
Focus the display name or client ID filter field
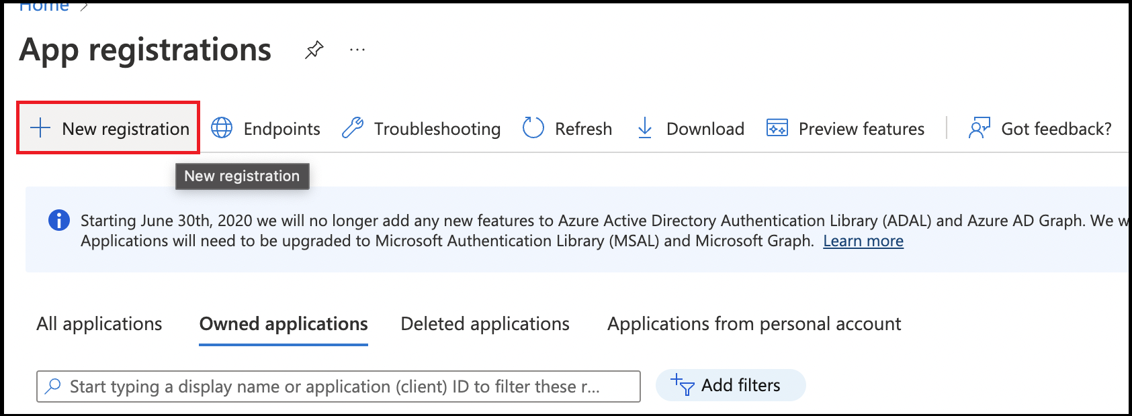pyautogui.click(x=336, y=386)
